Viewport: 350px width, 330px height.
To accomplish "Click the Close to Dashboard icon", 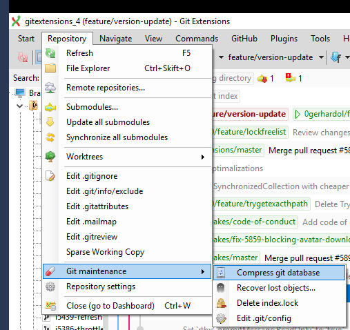I will point(50,306).
